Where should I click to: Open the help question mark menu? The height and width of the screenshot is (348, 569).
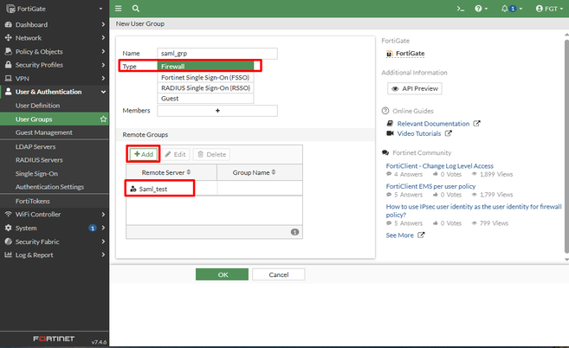pos(482,9)
